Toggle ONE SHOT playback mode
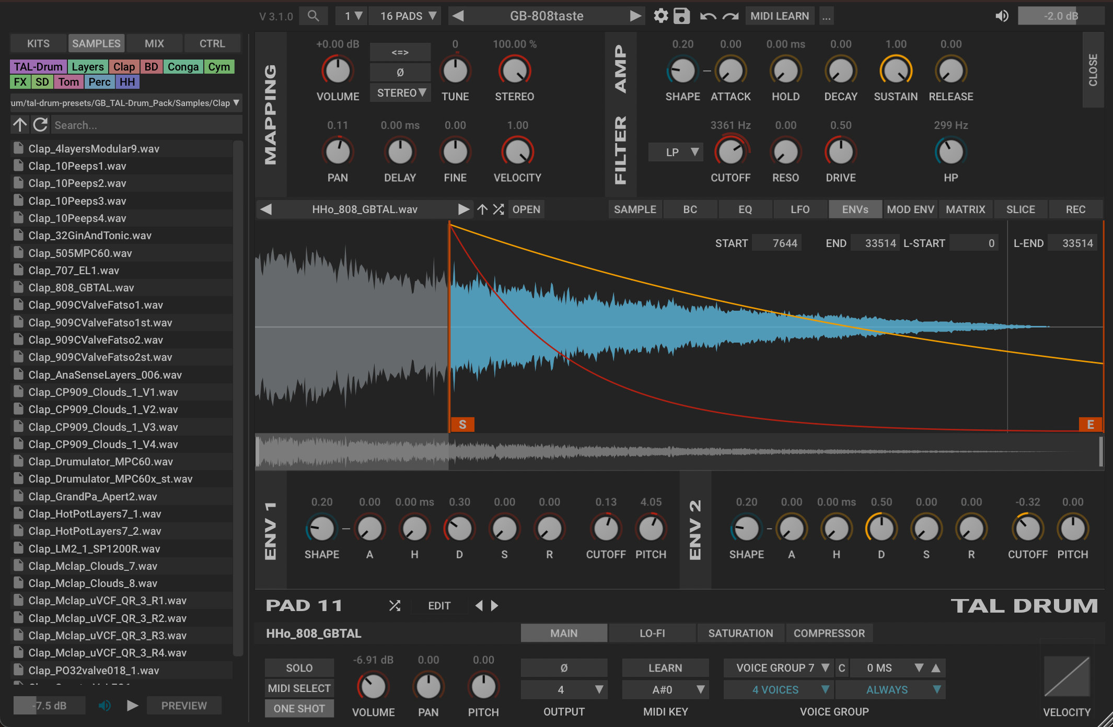This screenshot has width=1113, height=727. click(x=299, y=709)
